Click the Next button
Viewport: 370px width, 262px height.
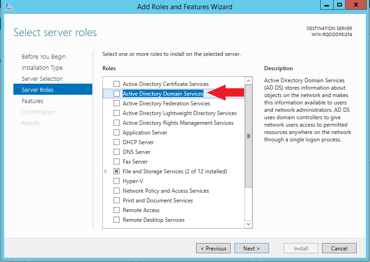click(251, 248)
